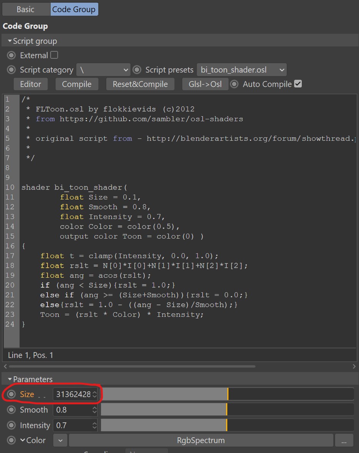359x453 pixels.
Task: Click the Color parameter animation dot
Action: point(11,440)
